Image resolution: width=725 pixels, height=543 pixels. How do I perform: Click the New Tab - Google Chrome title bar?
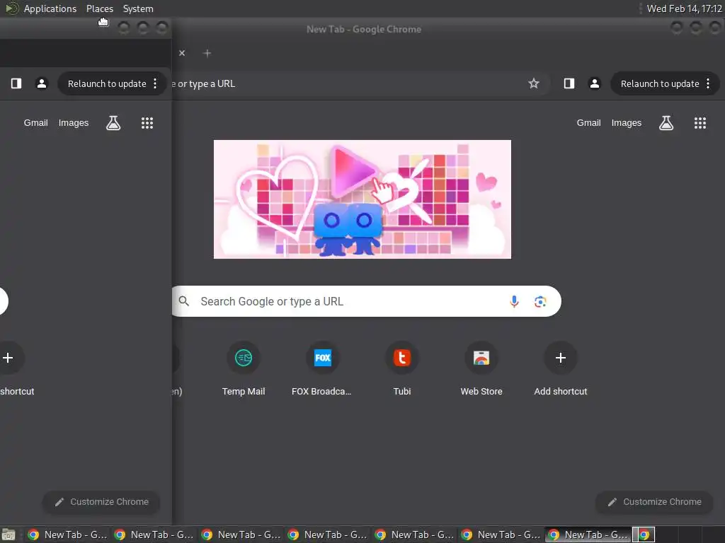tap(364, 29)
